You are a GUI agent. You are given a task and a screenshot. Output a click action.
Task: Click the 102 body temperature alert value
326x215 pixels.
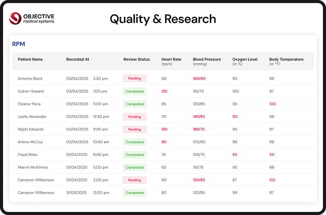point(272,180)
